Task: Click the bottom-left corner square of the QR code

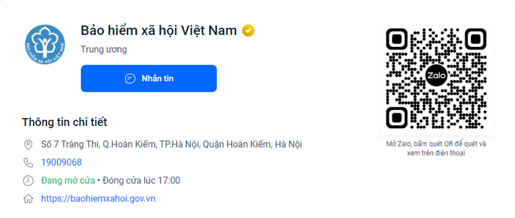Action: coord(397,118)
